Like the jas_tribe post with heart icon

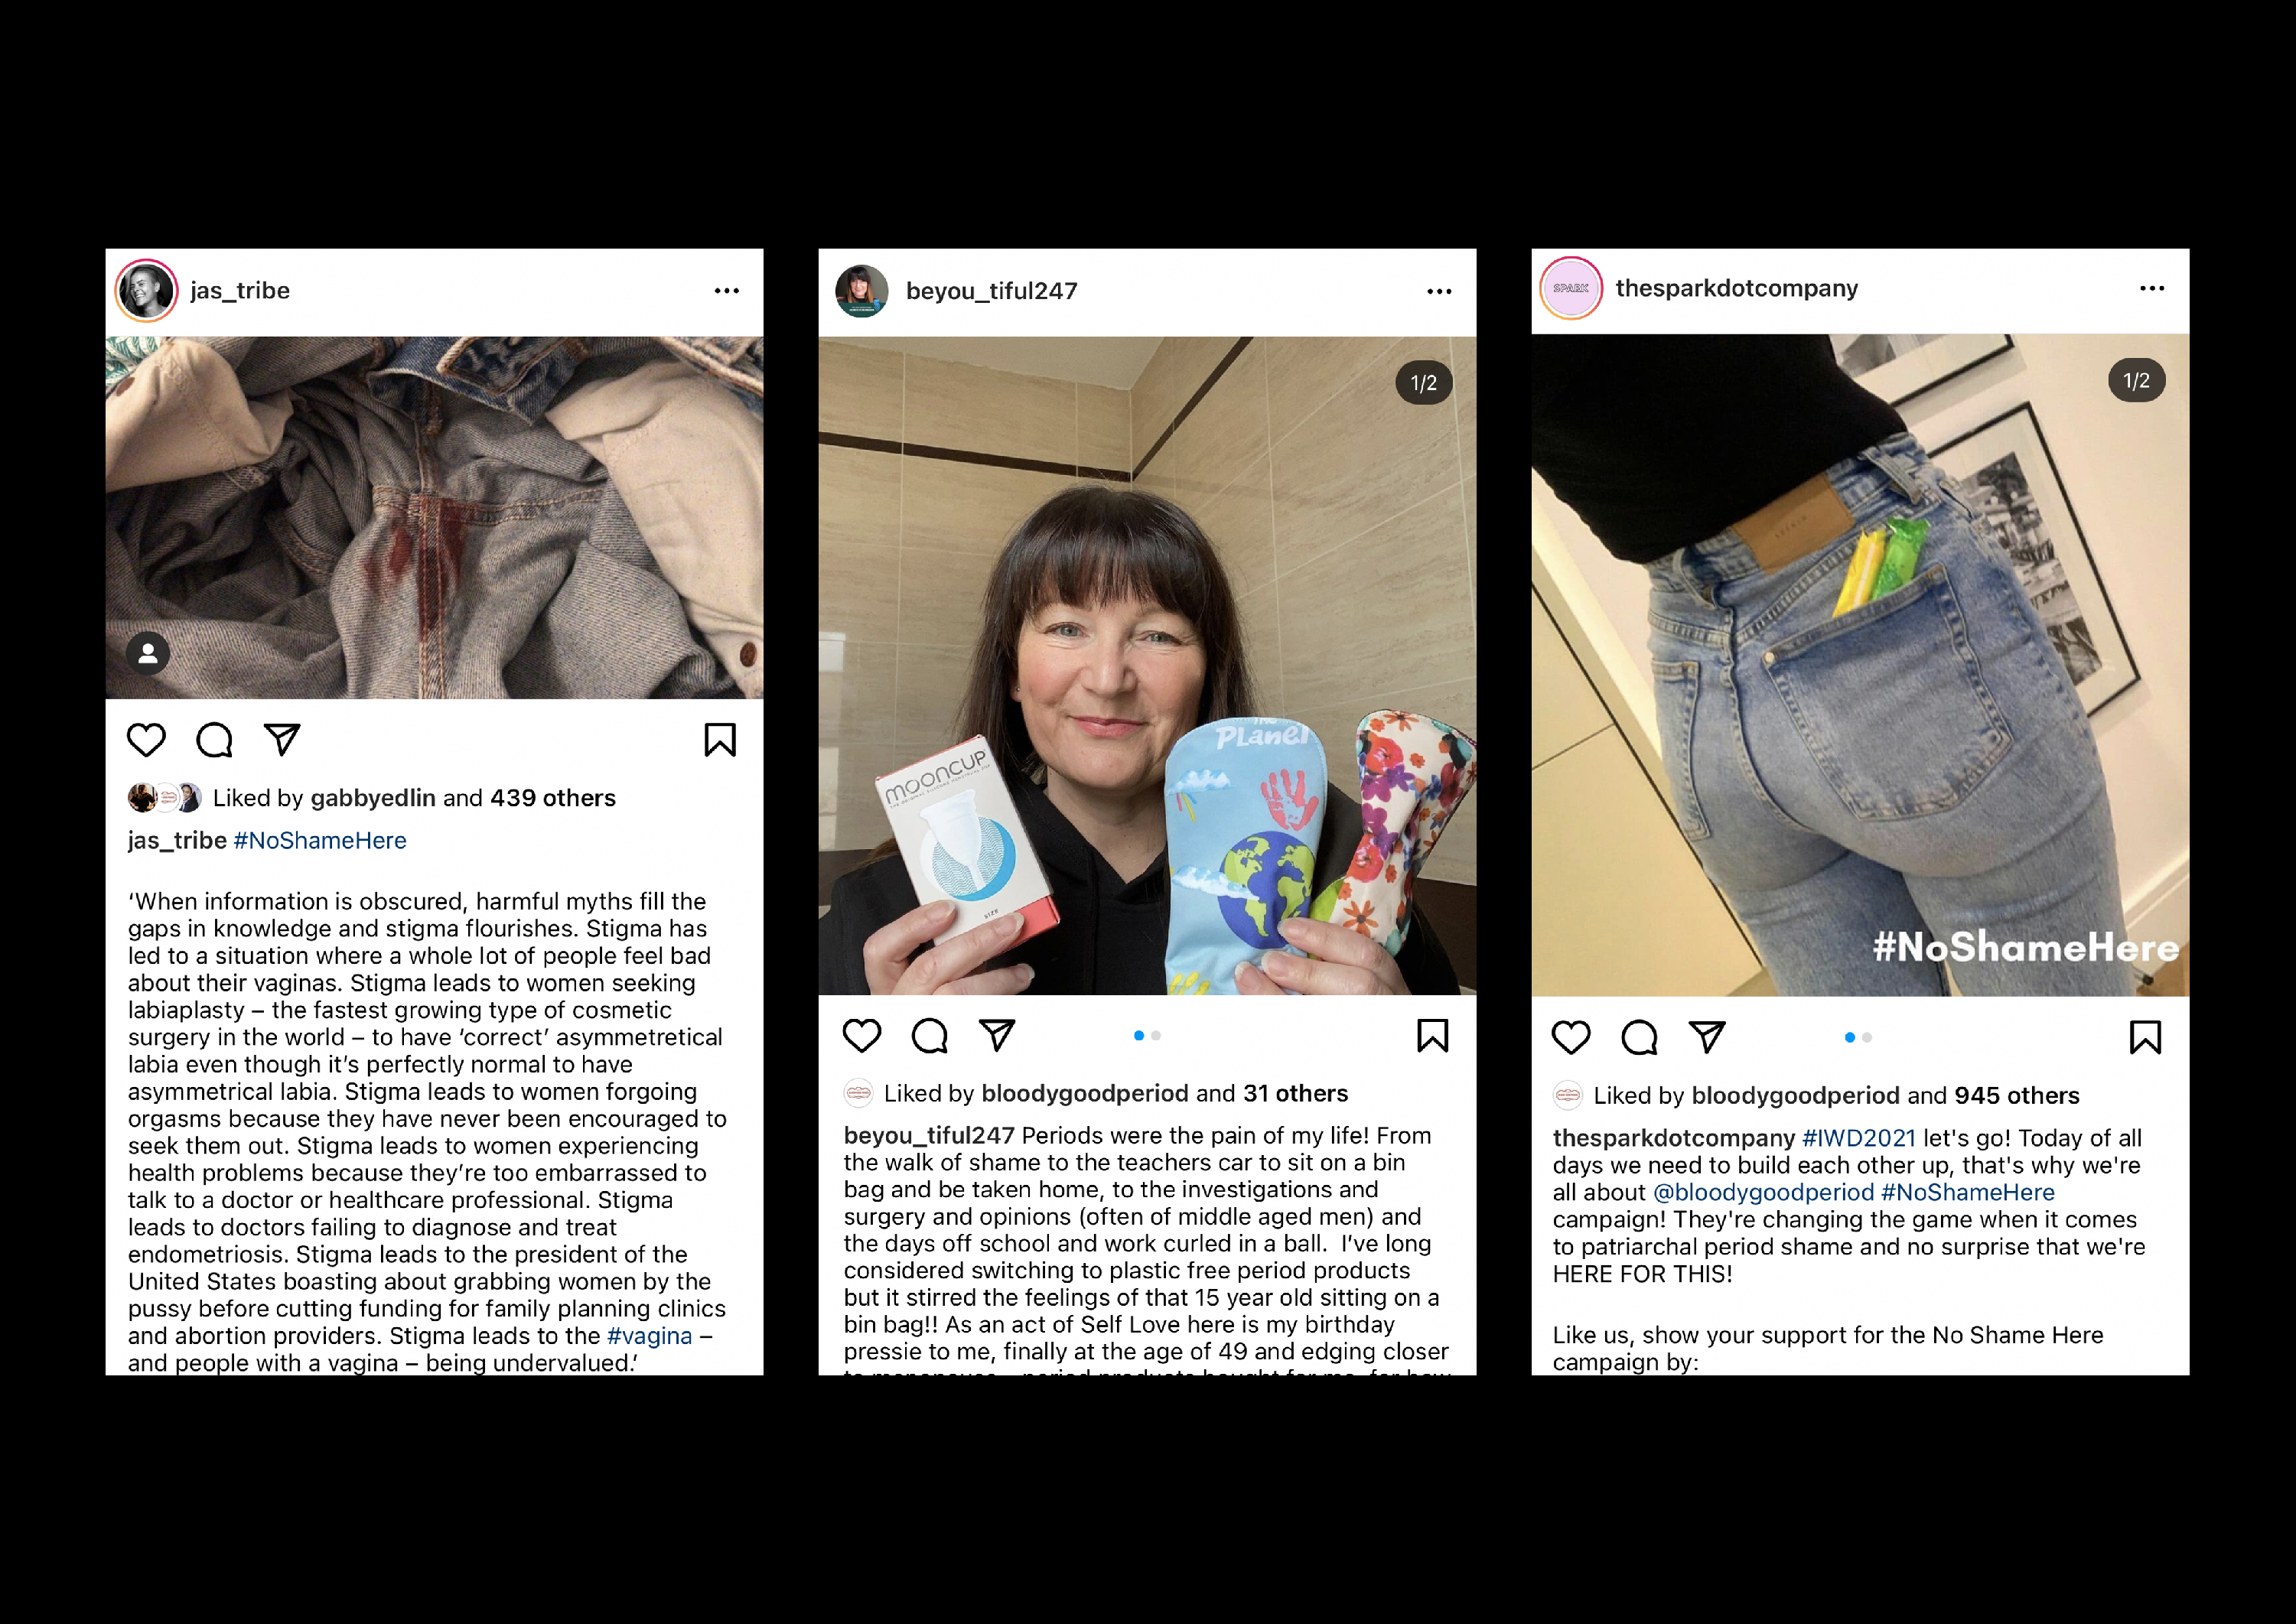[146, 740]
